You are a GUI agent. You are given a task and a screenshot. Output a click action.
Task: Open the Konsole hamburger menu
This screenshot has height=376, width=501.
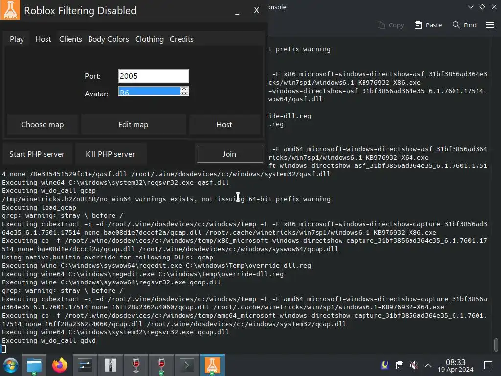tap(490, 25)
